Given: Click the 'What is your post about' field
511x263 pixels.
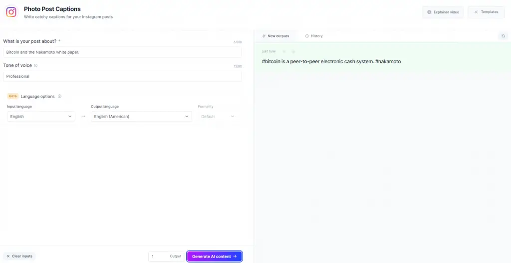Looking at the screenshot, I should tap(123, 52).
